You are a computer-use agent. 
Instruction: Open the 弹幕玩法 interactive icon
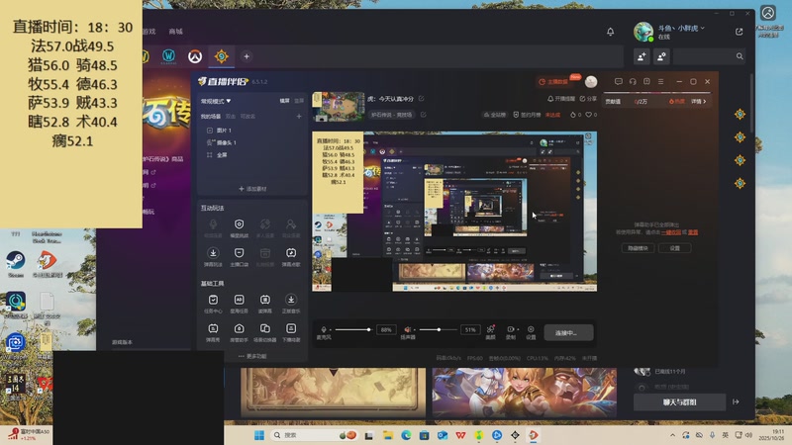213,253
